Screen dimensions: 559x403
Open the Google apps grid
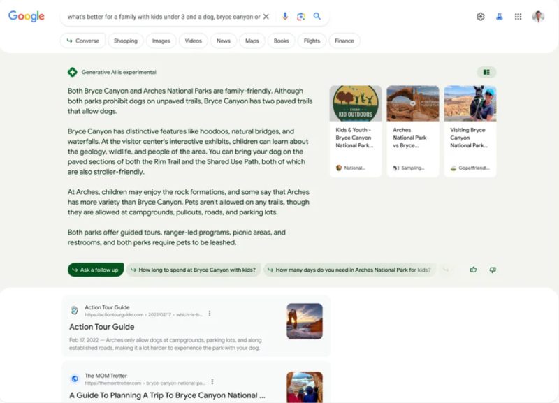coord(518,16)
